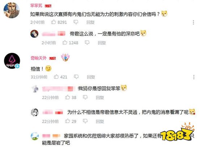Like the reply with 29 likes

point(67,121)
